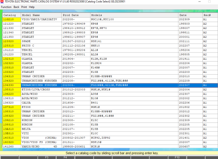
Task: Click the Rec# column header
Action: [210, 15]
